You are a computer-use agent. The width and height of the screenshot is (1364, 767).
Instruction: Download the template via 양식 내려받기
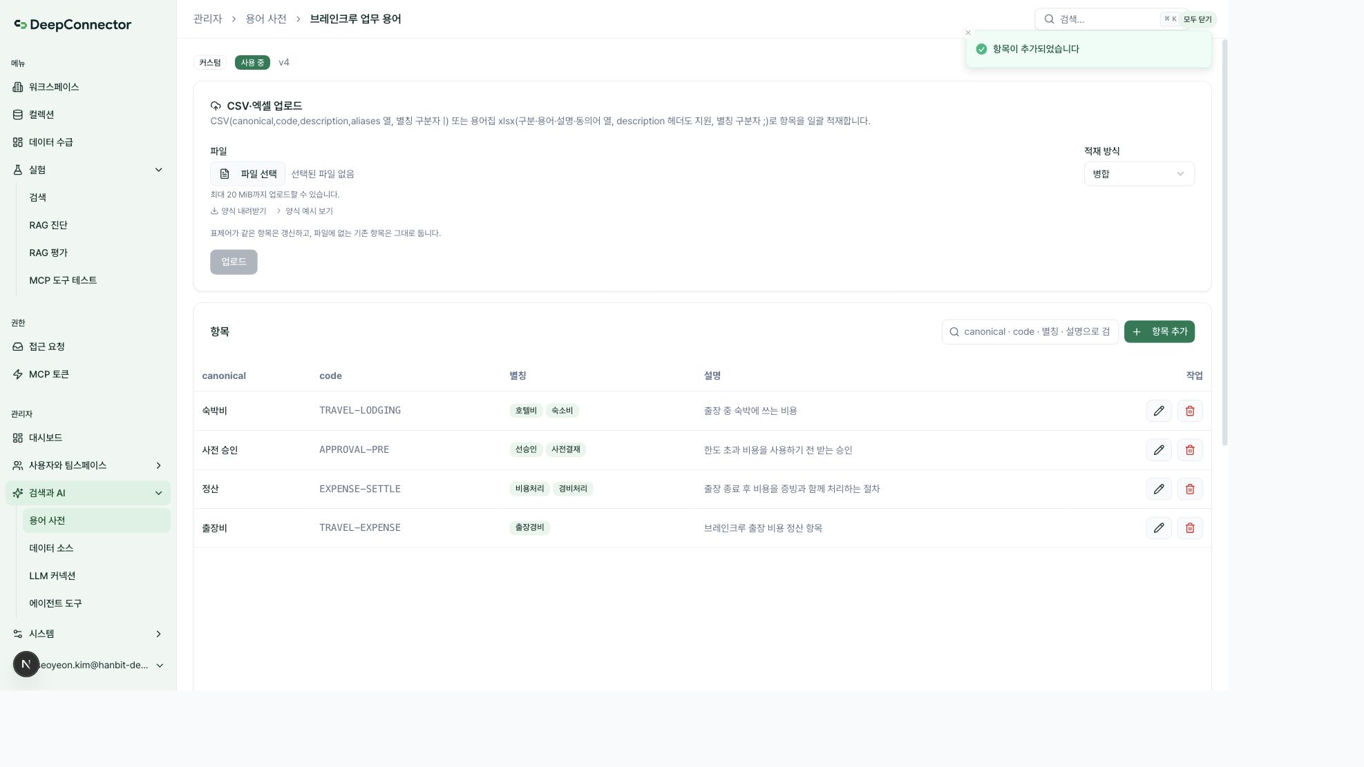pyautogui.click(x=238, y=211)
